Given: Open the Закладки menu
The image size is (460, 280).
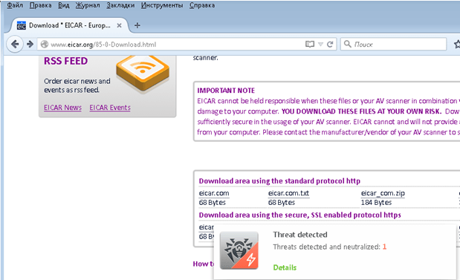Looking at the screenshot, I should click(x=120, y=5).
